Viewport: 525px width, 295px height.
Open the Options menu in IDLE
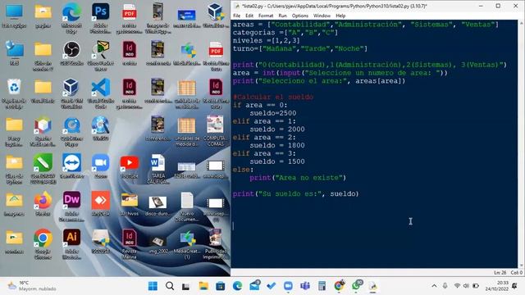coord(300,16)
